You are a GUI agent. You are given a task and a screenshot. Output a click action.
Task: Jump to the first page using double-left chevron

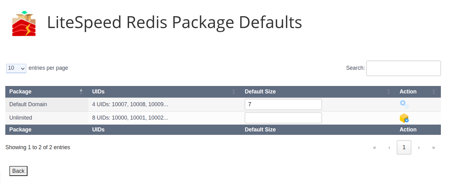374,148
